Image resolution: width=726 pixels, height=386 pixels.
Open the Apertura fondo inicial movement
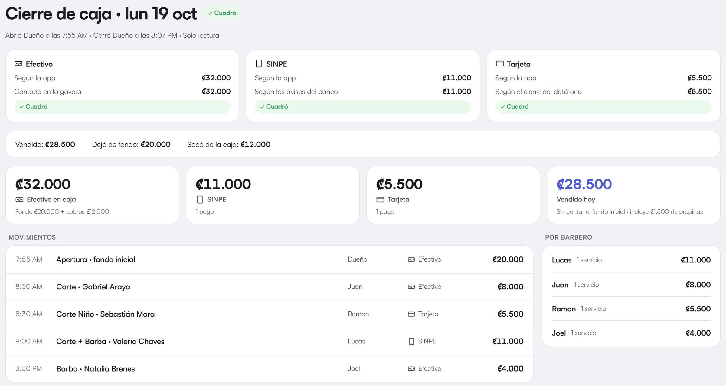point(269,259)
